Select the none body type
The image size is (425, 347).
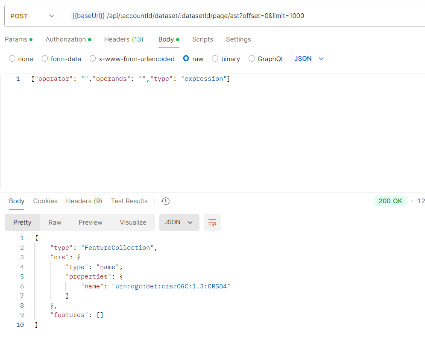click(12, 59)
